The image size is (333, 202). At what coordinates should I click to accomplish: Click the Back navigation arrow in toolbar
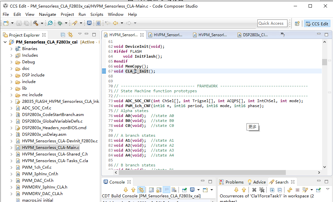(116, 23)
